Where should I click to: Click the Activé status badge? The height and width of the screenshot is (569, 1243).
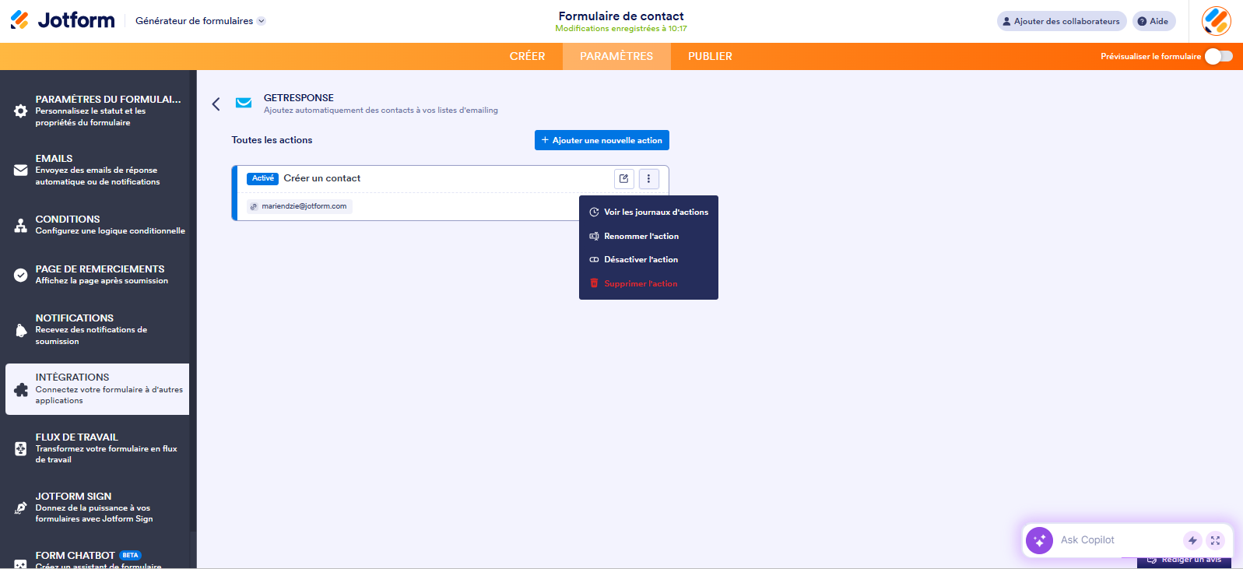click(262, 178)
